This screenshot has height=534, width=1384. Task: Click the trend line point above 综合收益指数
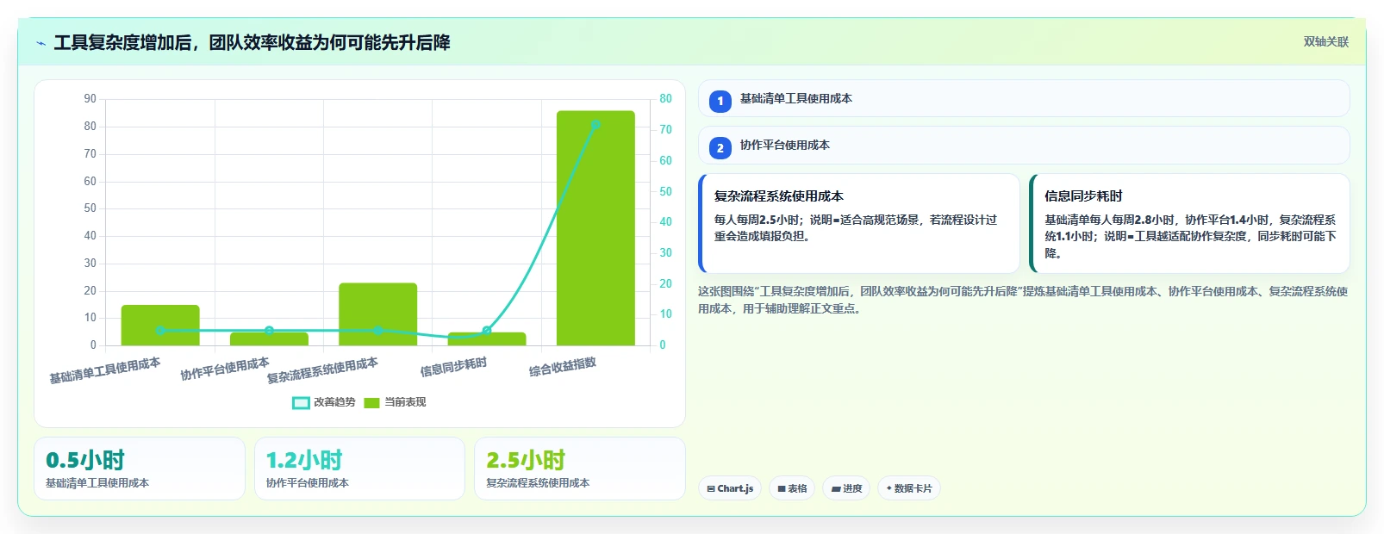point(595,125)
